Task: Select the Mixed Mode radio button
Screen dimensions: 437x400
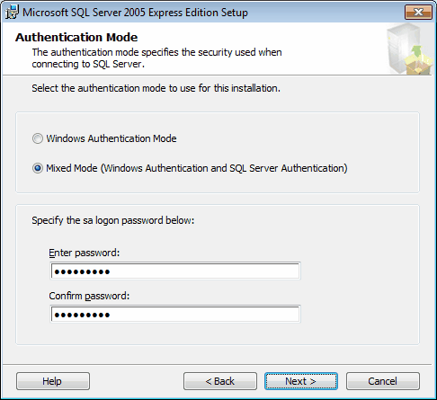Action: click(38, 168)
